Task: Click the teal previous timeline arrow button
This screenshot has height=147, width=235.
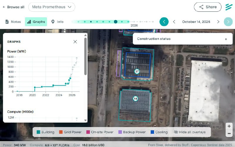Action: 164,22
